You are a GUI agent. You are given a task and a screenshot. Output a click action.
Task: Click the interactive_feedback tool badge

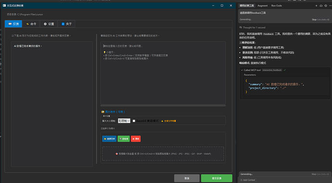coord(272,70)
